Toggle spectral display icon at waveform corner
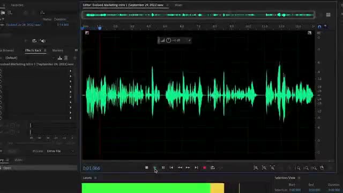Viewport: 343px width, 193px height. [87, 33]
